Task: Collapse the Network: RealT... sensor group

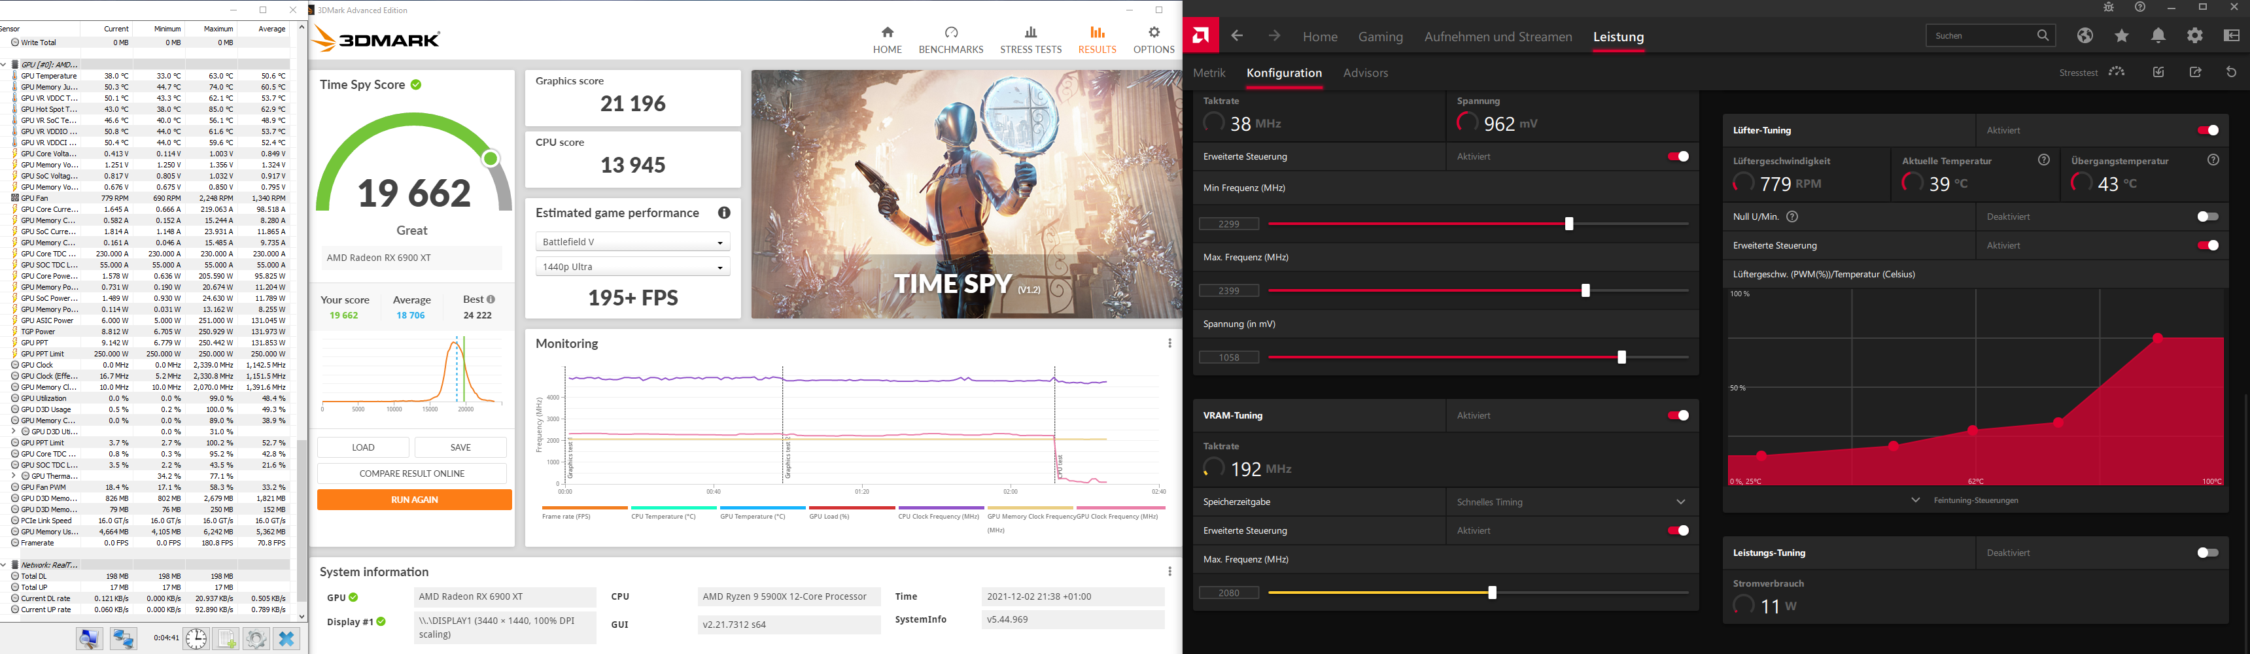Action: point(5,565)
